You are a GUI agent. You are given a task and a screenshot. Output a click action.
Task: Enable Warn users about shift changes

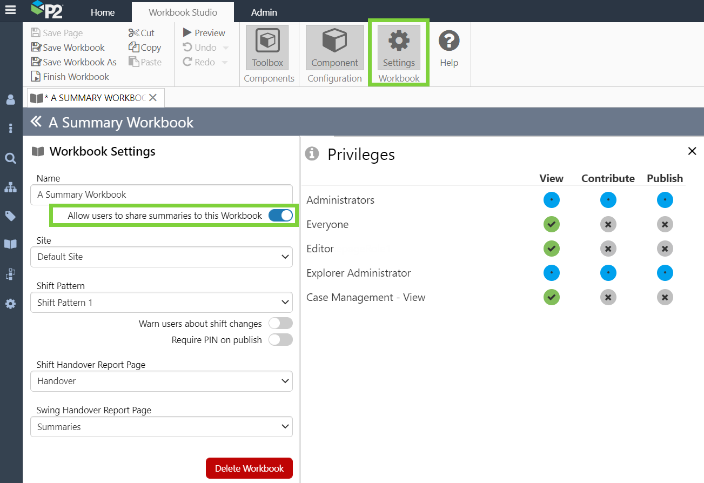click(x=280, y=324)
